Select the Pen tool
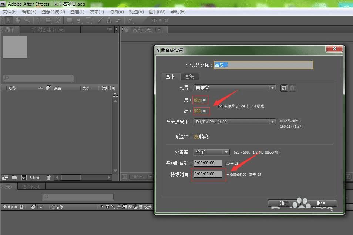The image size is (353, 235). (x=78, y=20)
